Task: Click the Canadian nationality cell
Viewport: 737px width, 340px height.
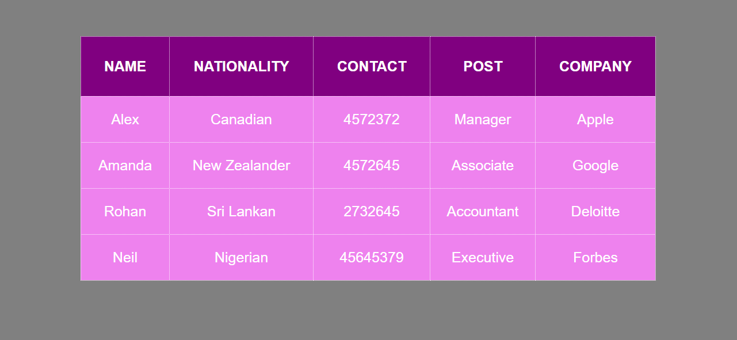Action: coord(241,119)
